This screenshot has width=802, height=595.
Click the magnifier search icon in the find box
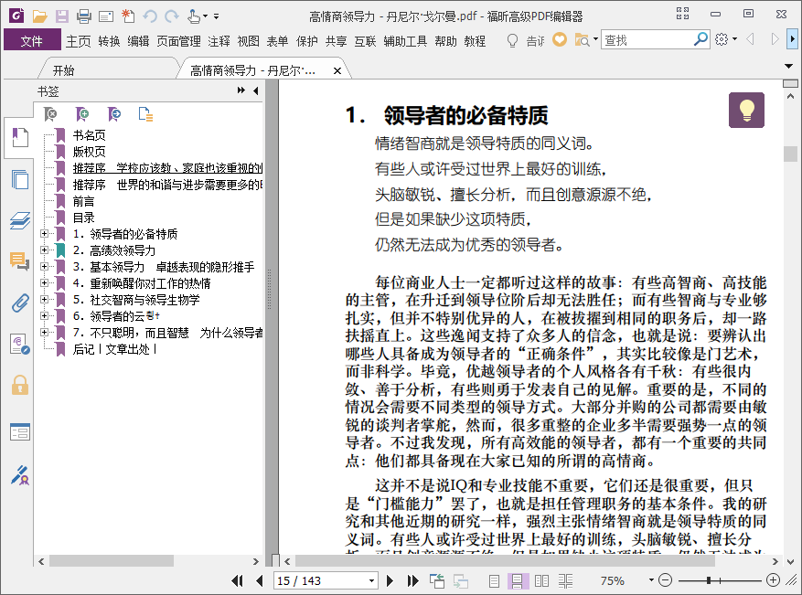[700, 39]
